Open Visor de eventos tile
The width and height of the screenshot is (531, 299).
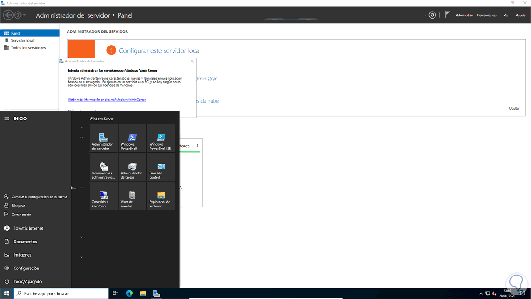(132, 196)
